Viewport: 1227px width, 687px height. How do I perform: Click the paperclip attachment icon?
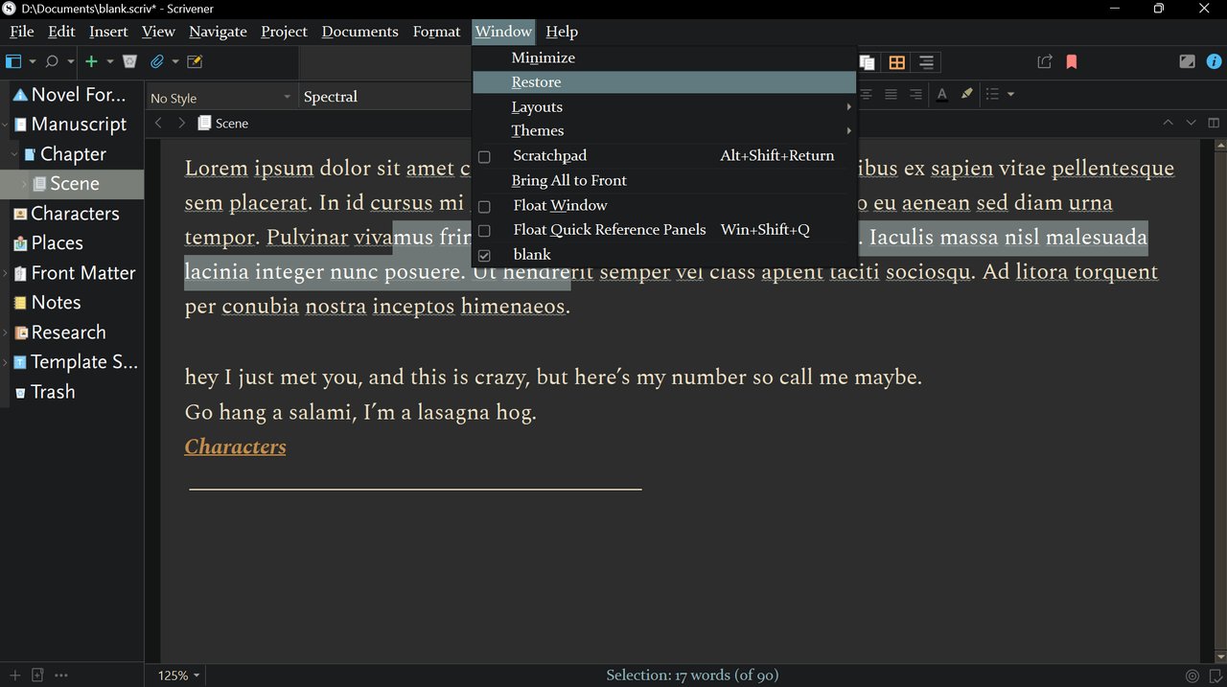157,61
